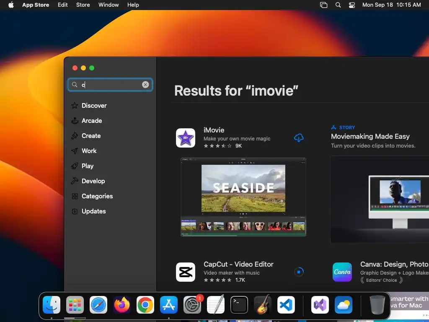The height and width of the screenshot is (322, 429).
Task: Click the CapCut app icon
Action: click(x=186, y=272)
